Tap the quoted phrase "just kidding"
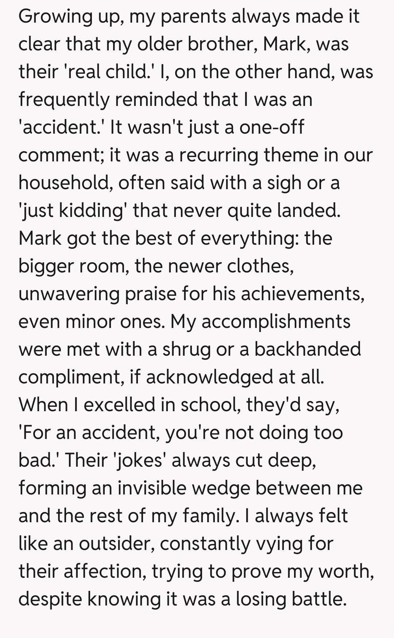394x638 pixels. click(72, 211)
